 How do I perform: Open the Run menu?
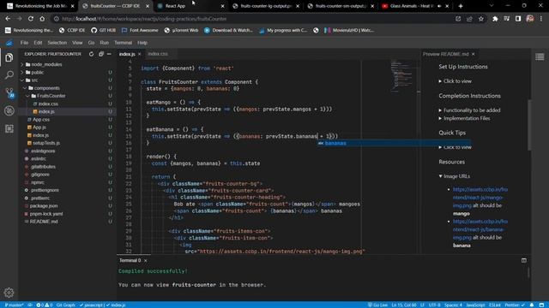[x=105, y=43]
